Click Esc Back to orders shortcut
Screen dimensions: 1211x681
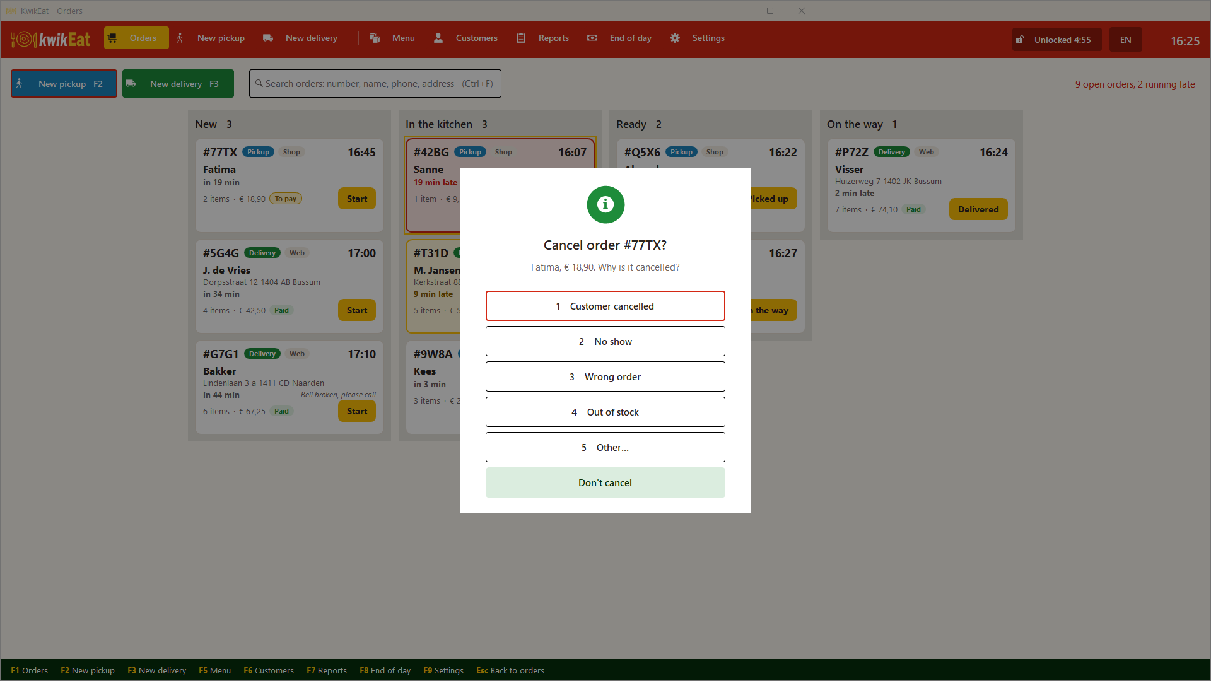point(510,670)
